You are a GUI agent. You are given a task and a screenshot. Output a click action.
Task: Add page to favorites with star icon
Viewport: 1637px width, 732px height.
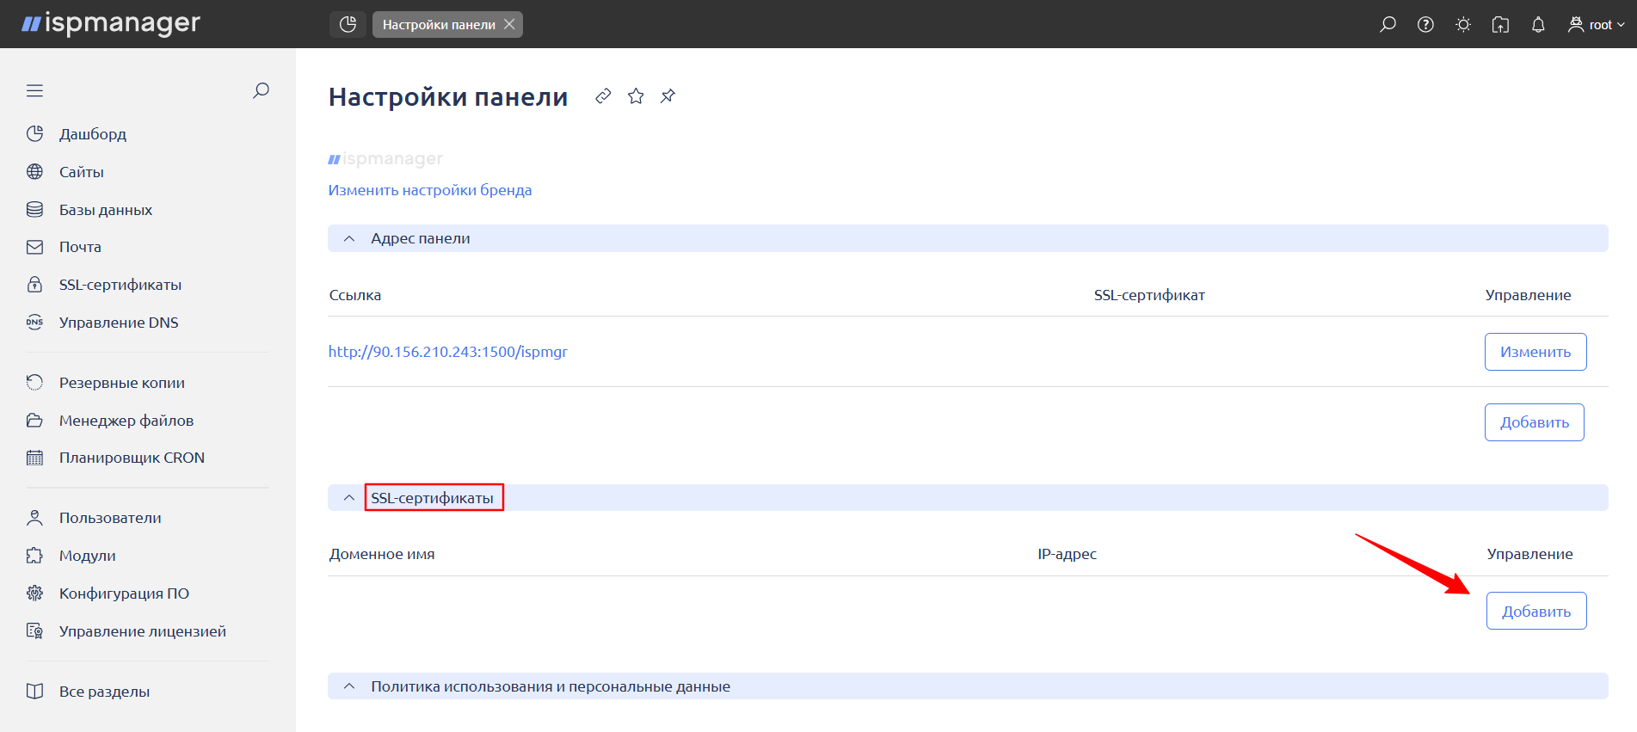[x=636, y=95]
